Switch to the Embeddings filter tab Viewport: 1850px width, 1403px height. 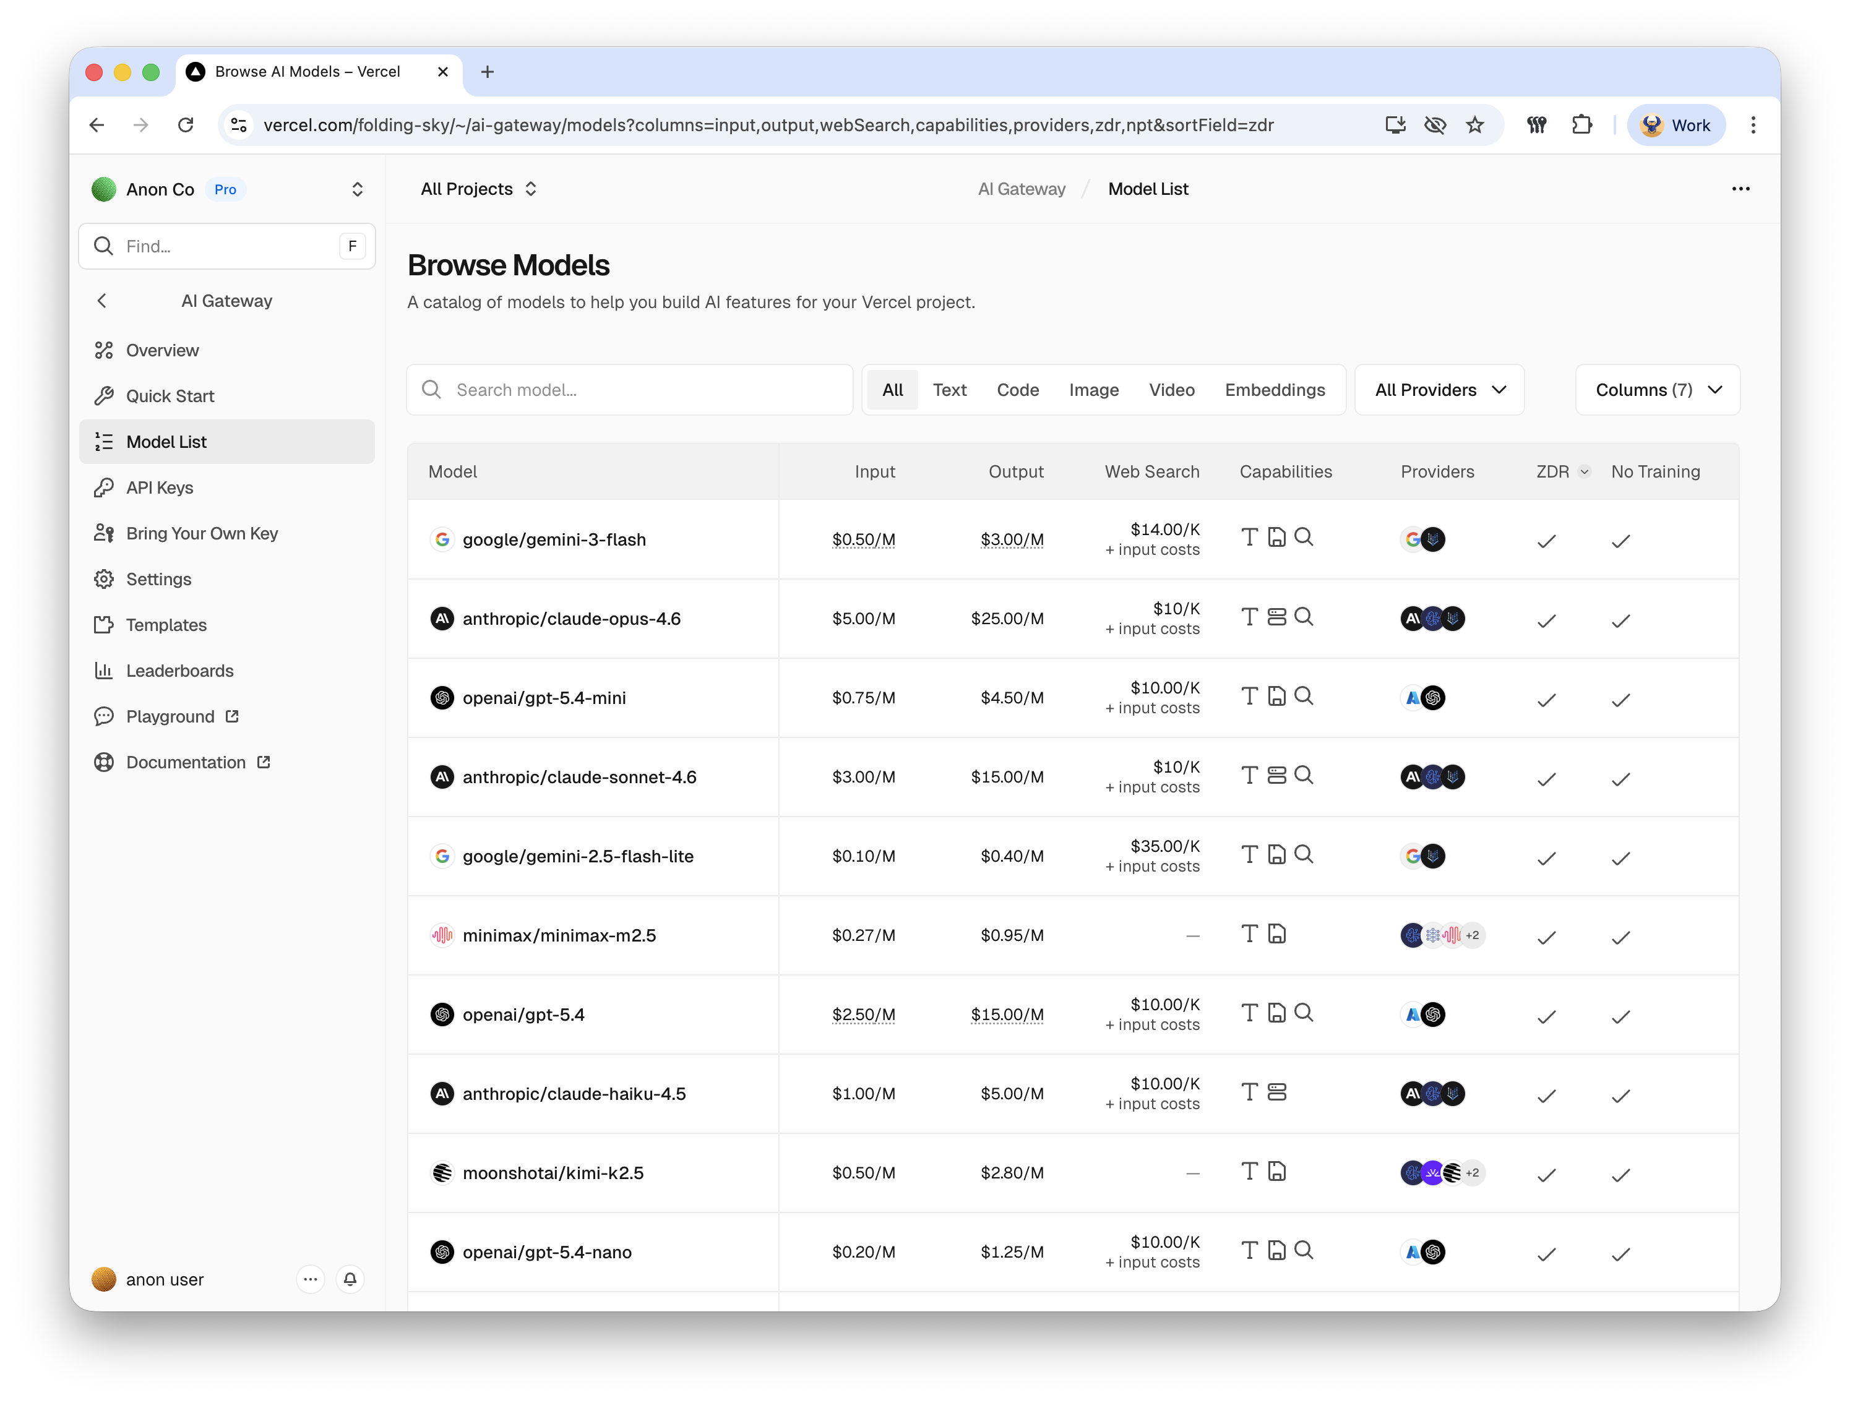click(1275, 390)
